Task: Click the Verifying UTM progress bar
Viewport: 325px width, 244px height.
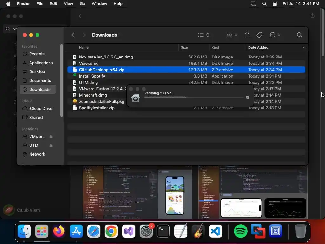Action: tap(194, 97)
